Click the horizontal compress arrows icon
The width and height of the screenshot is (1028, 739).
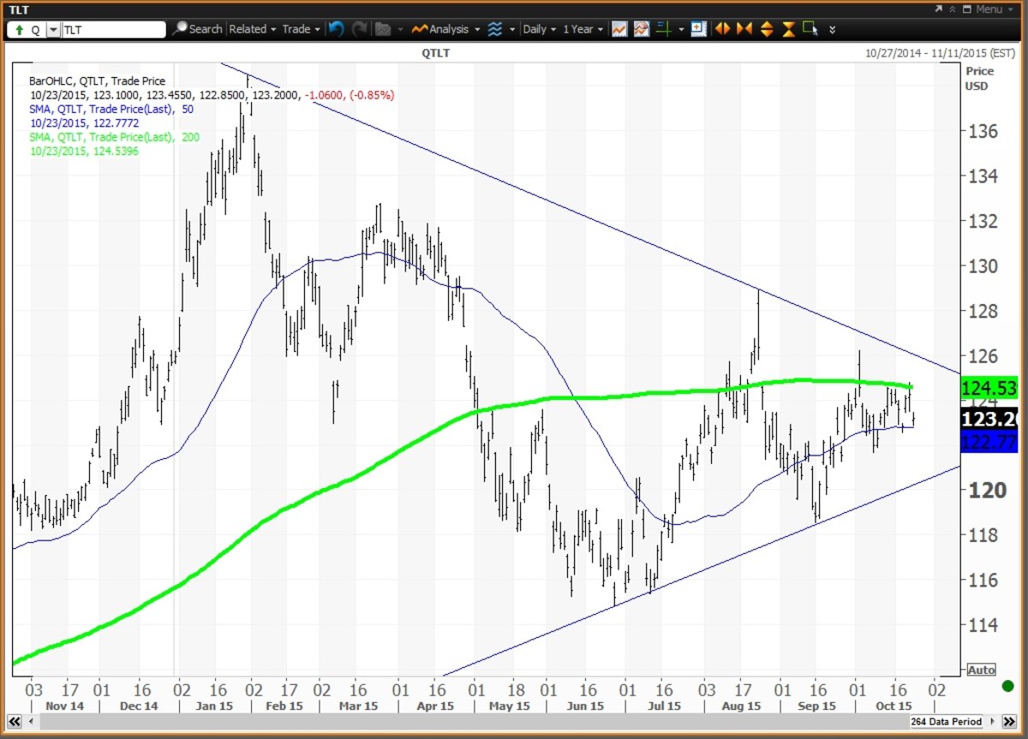744,29
